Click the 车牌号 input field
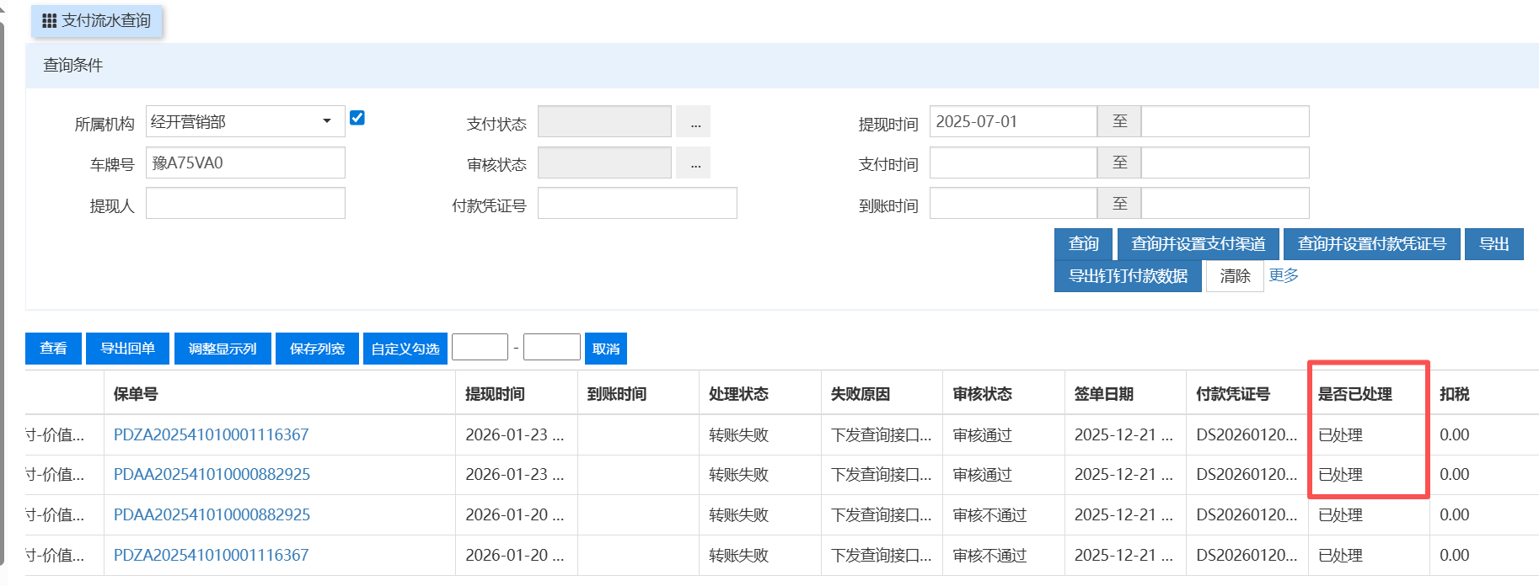1539x586 pixels. click(x=245, y=162)
